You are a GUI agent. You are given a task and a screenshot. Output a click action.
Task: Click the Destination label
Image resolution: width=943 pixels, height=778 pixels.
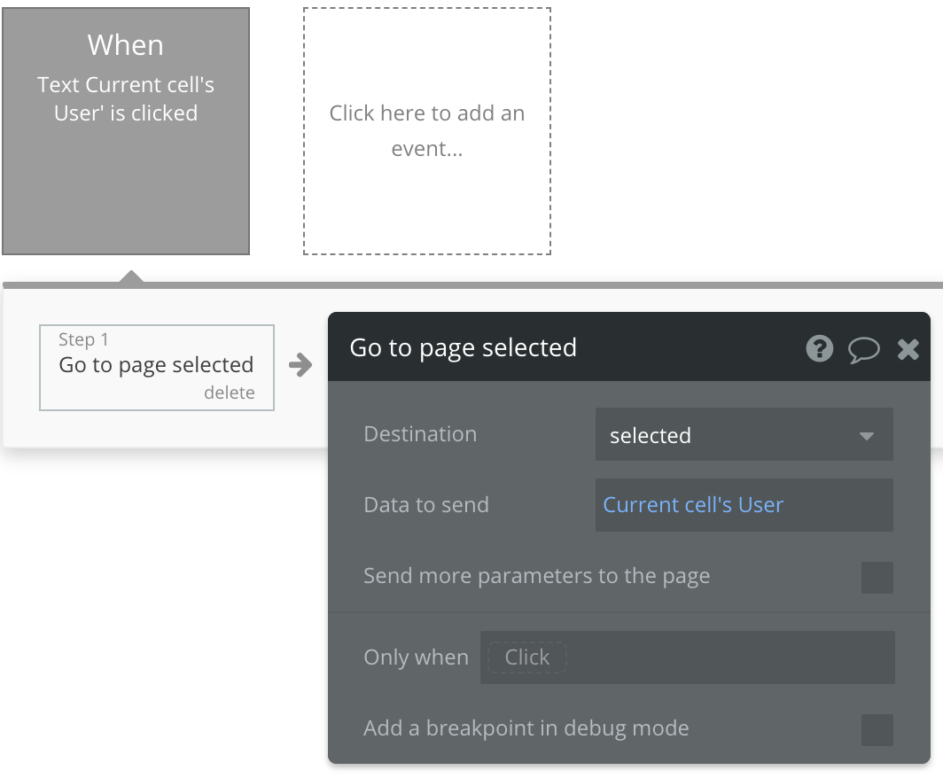pos(420,434)
